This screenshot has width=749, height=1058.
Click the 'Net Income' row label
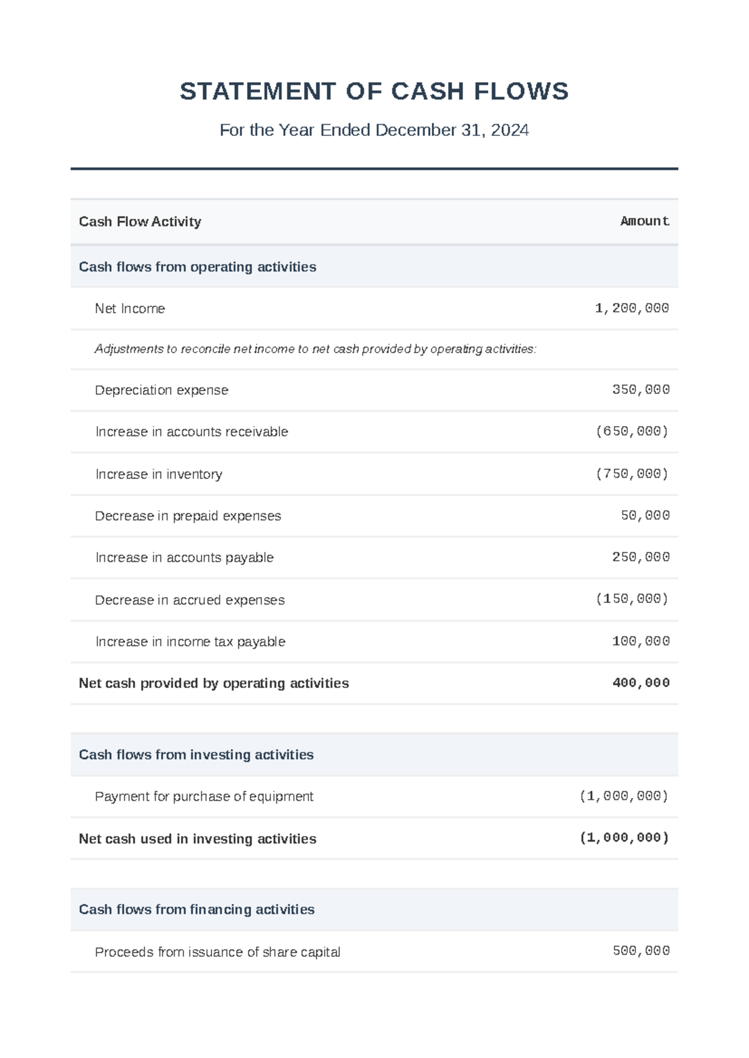(130, 308)
